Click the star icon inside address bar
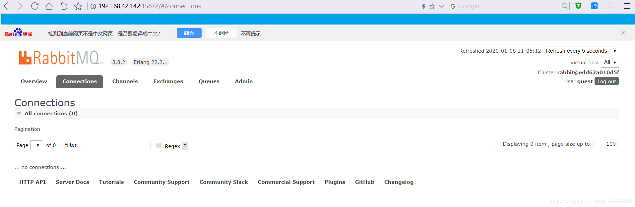The image size is (635, 207). pyautogui.click(x=432, y=6)
